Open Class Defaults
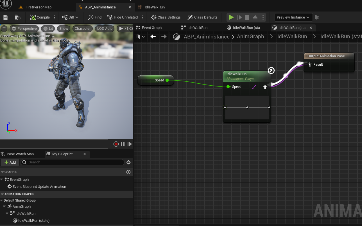The height and width of the screenshot is (226, 362). 202,17
